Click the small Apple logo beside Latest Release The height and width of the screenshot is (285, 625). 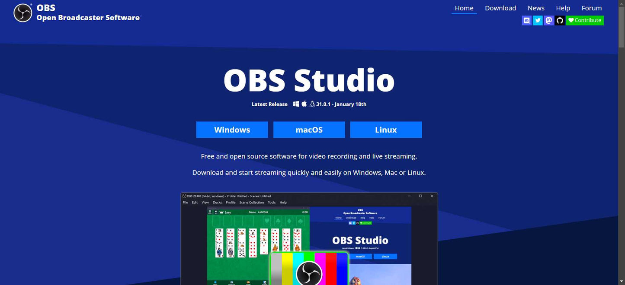pos(304,104)
